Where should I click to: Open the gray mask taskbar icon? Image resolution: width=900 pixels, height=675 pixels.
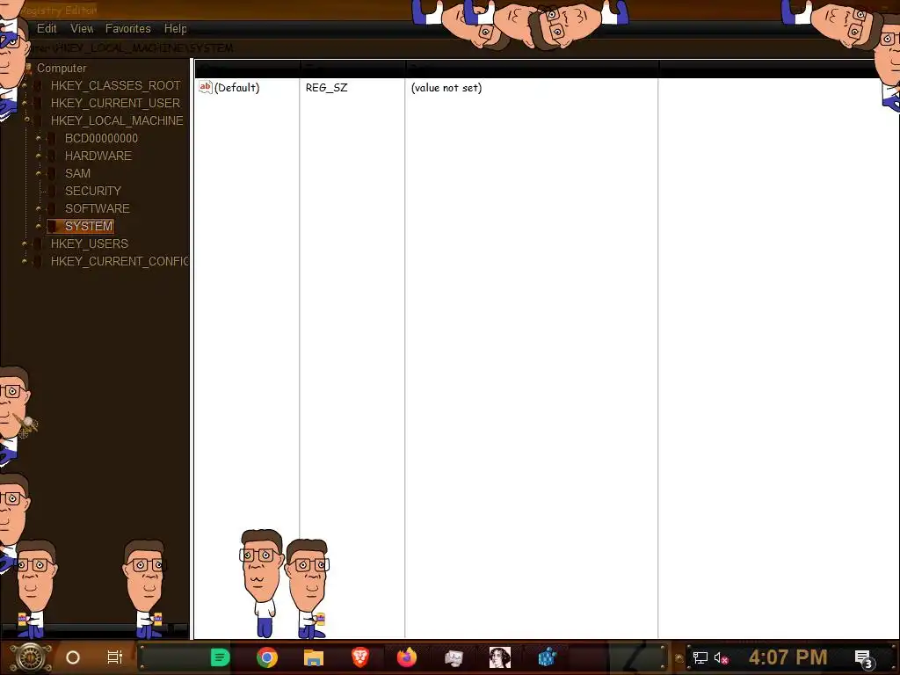454,657
